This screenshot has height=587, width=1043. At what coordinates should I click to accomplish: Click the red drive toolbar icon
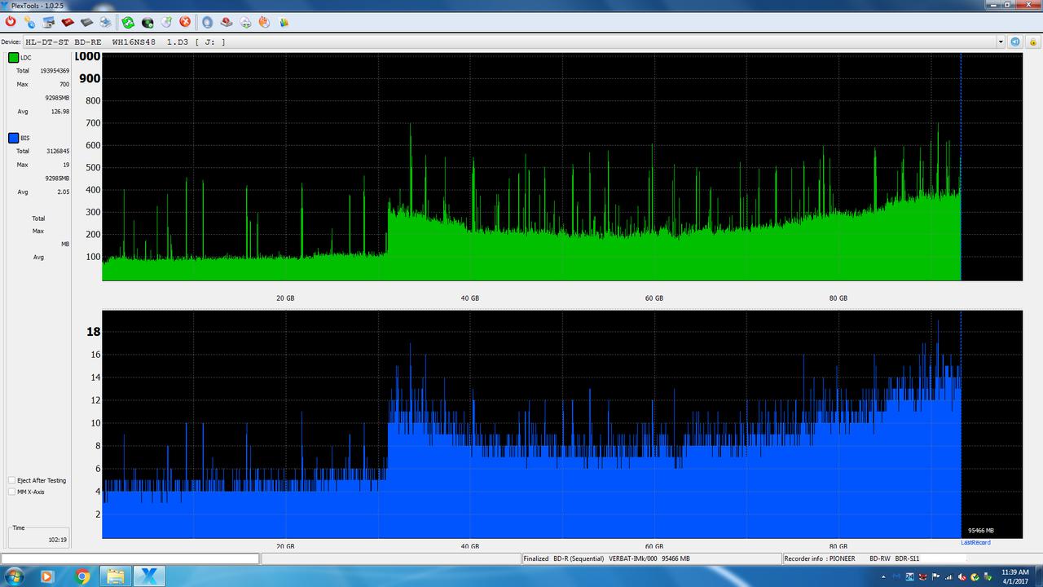click(x=68, y=22)
